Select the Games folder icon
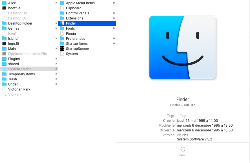 point(4,28)
